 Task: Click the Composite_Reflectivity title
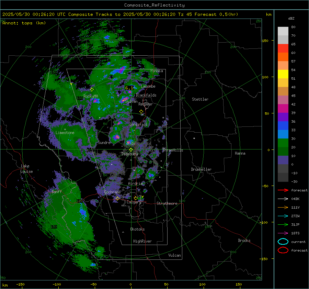pos(154,5)
